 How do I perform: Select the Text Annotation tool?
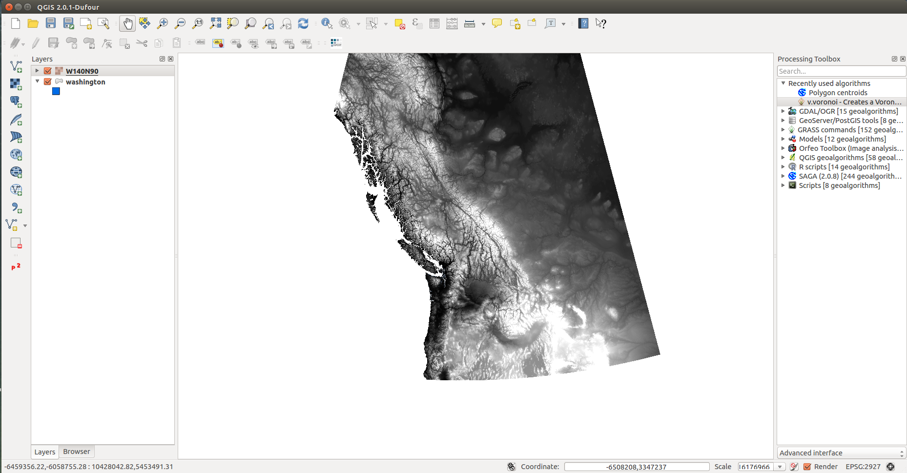click(550, 23)
